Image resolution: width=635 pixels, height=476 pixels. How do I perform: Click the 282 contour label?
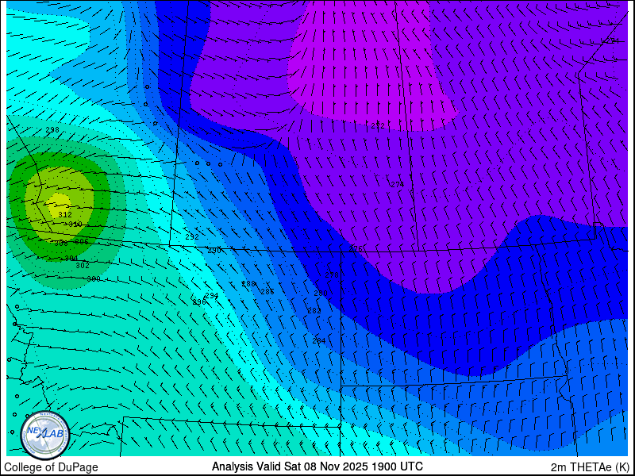(314, 311)
